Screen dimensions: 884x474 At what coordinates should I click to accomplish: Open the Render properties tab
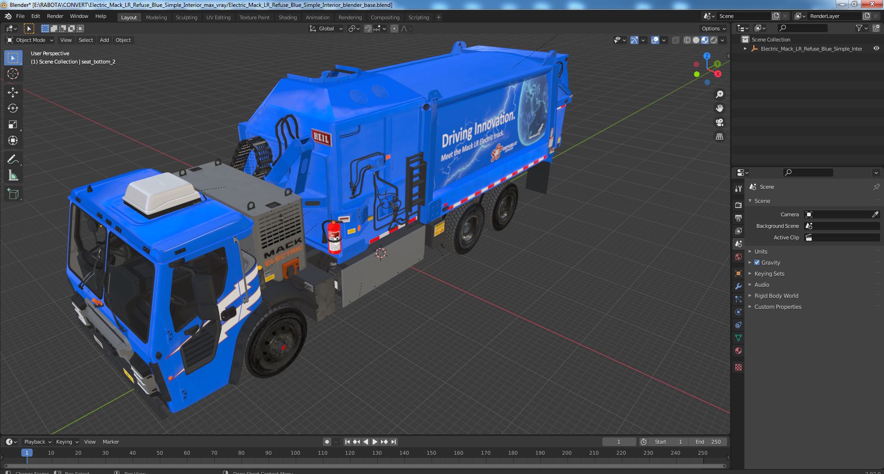(738, 205)
